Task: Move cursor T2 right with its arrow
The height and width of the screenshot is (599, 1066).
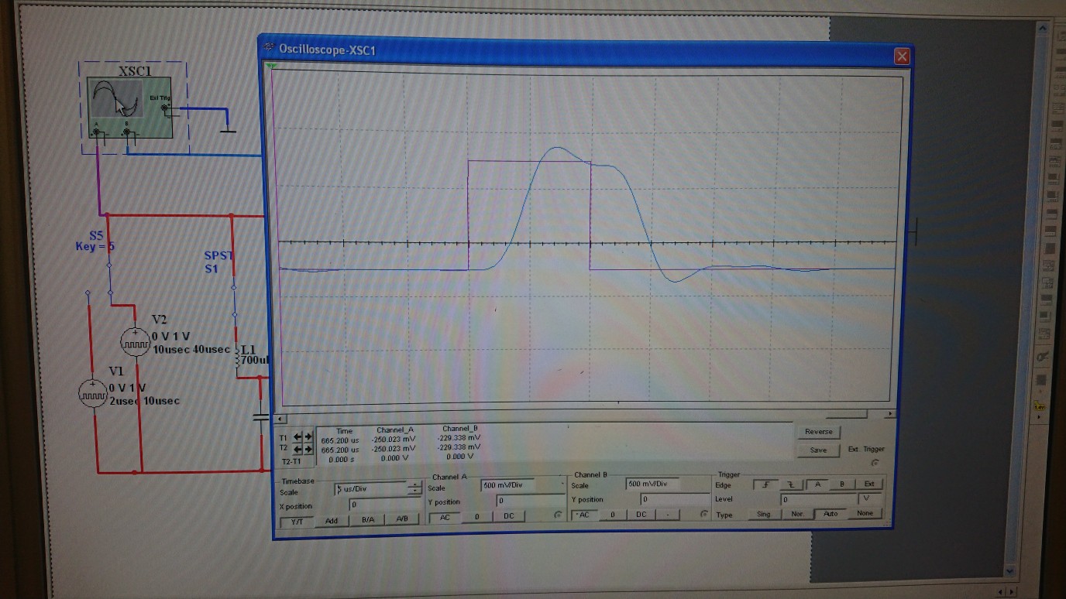Action: [x=308, y=448]
